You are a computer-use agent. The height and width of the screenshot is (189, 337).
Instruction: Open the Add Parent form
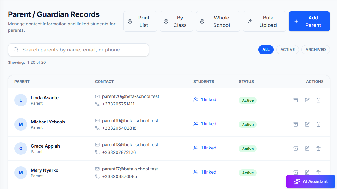point(309,21)
